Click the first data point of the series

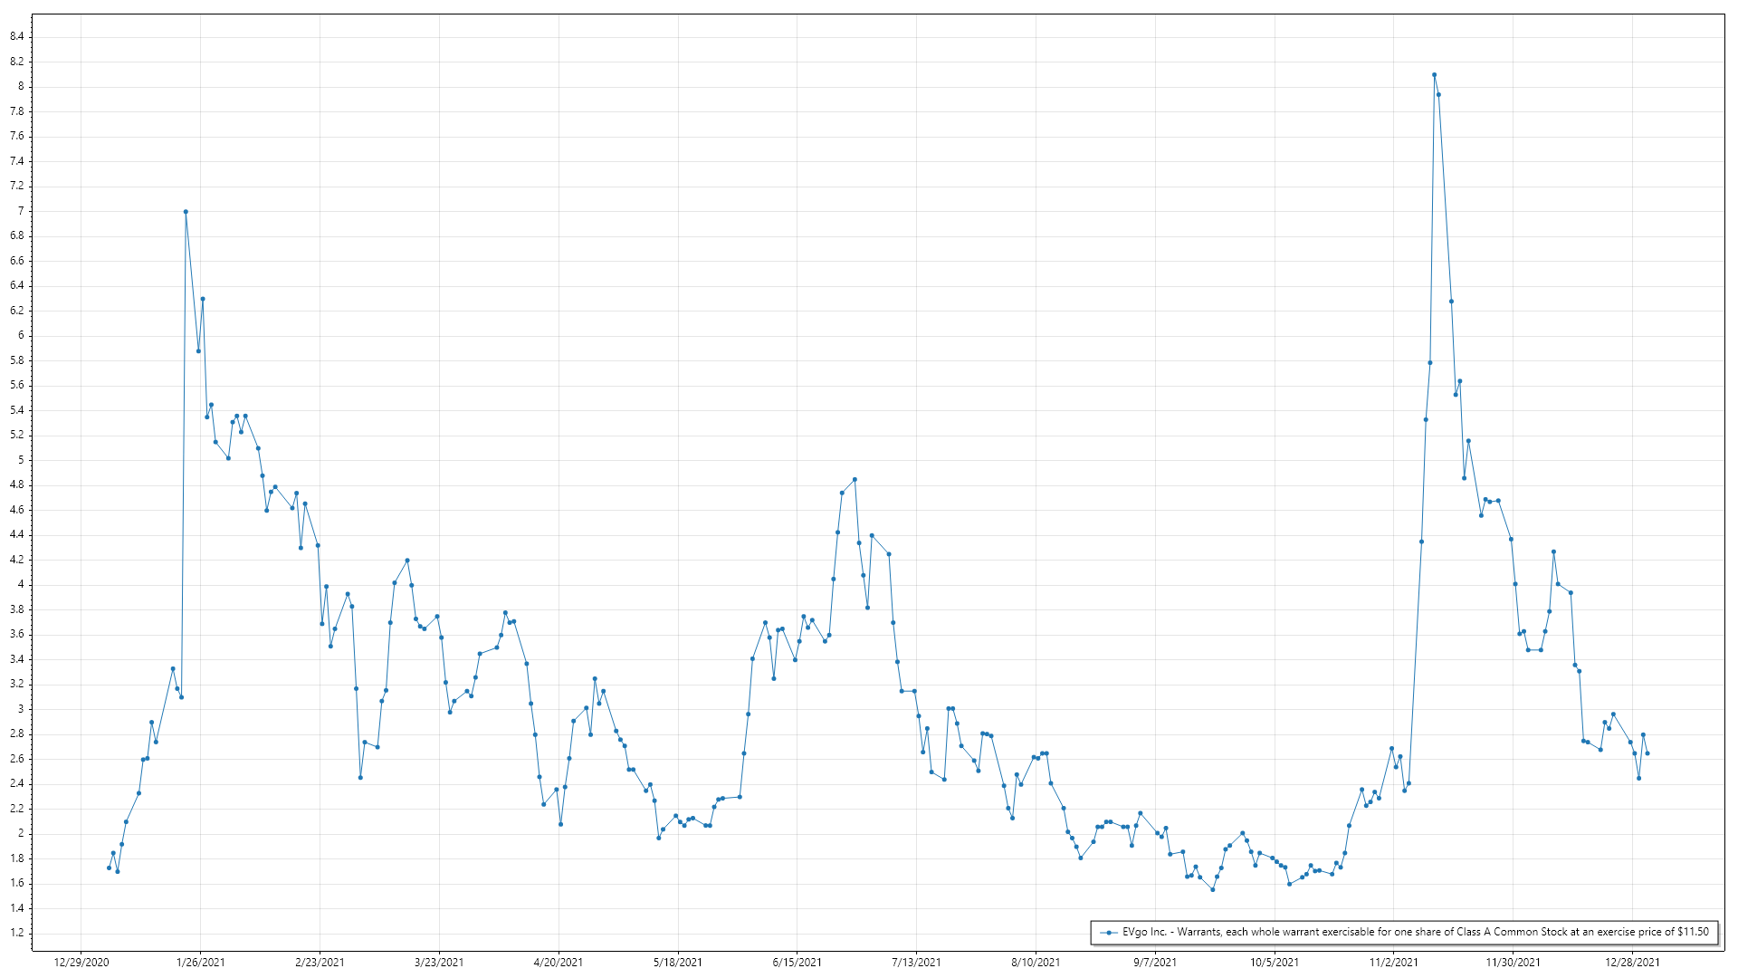point(109,868)
